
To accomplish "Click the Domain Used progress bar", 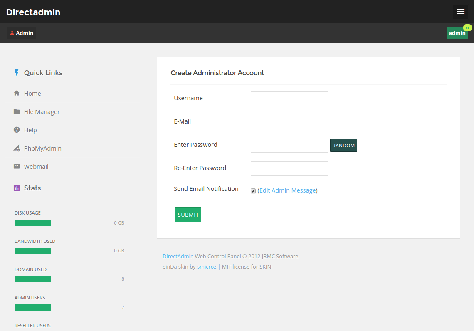I will (x=33, y=279).
